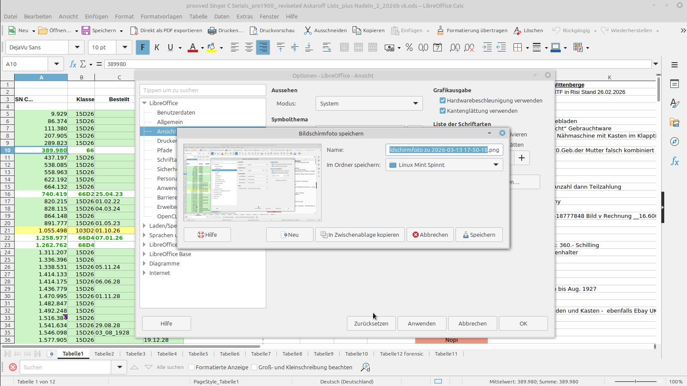
Task: Open the sidebar Navigator icon
Action: click(x=675, y=142)
